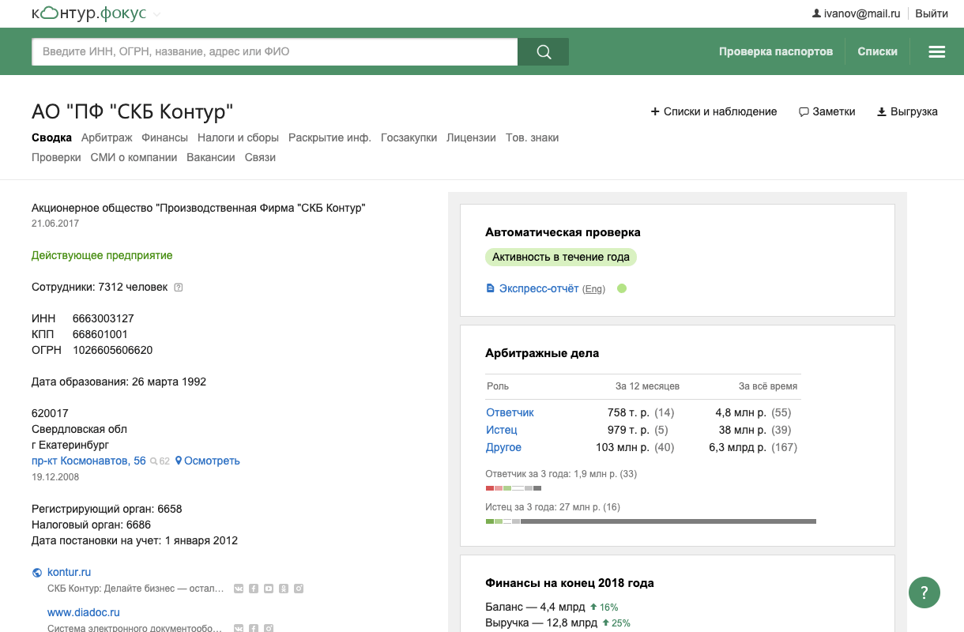Click the Осмотреть map link

[207, 461]
